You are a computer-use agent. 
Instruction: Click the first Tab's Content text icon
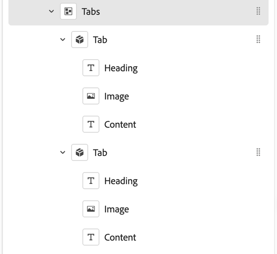tap(91, 124)
